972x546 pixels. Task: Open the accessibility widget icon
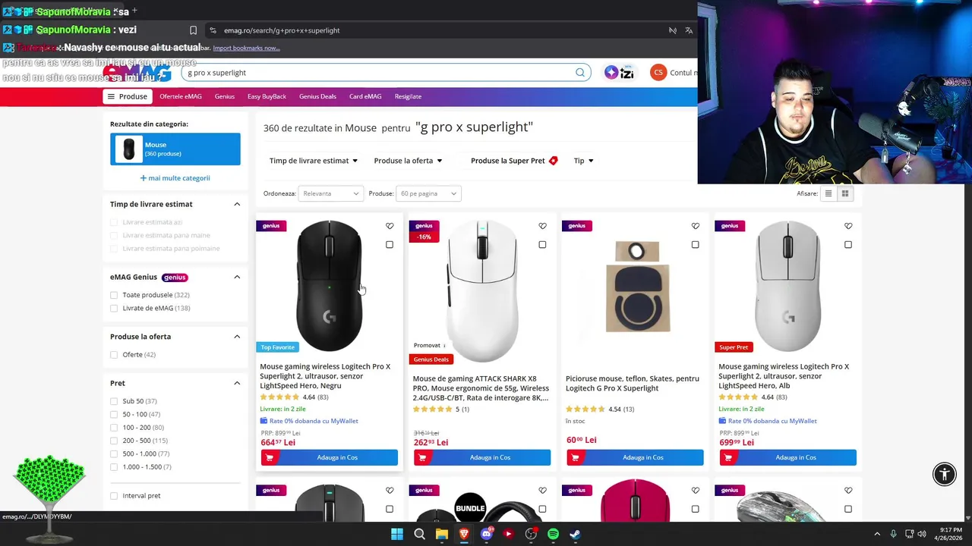[945, 475]
